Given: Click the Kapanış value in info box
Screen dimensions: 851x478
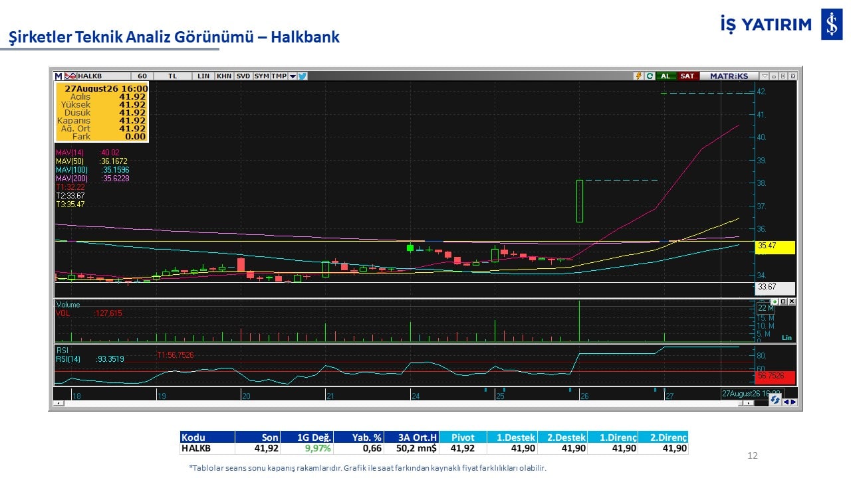Looking at the screenshot, I should click(132, 120).
